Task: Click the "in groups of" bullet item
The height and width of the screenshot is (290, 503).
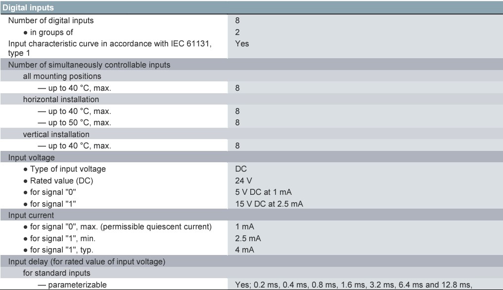Action: [48, 32]
